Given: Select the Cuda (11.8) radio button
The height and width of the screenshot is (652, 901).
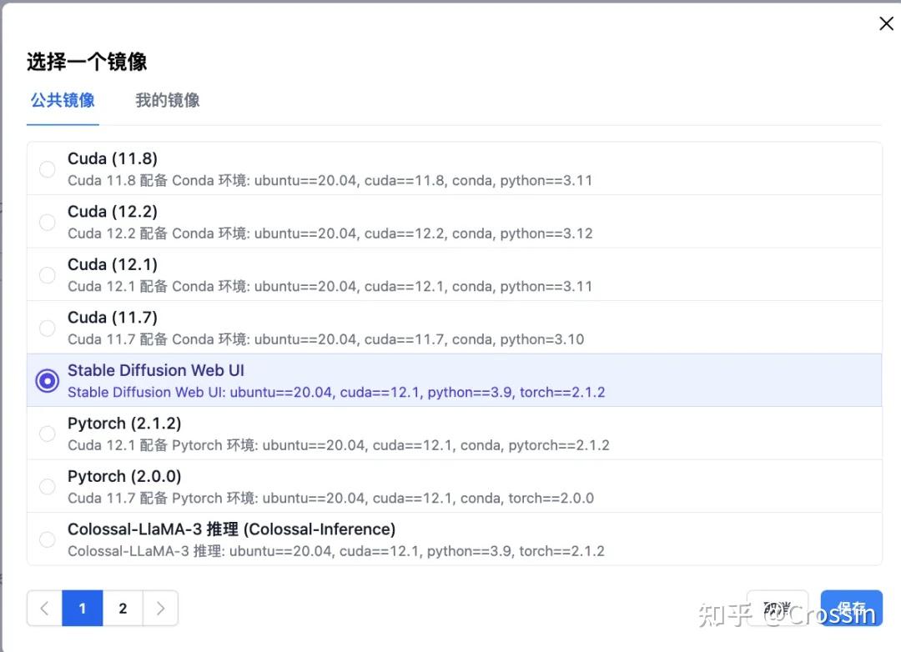Looking at the screenshot, I should click(47, 169).
